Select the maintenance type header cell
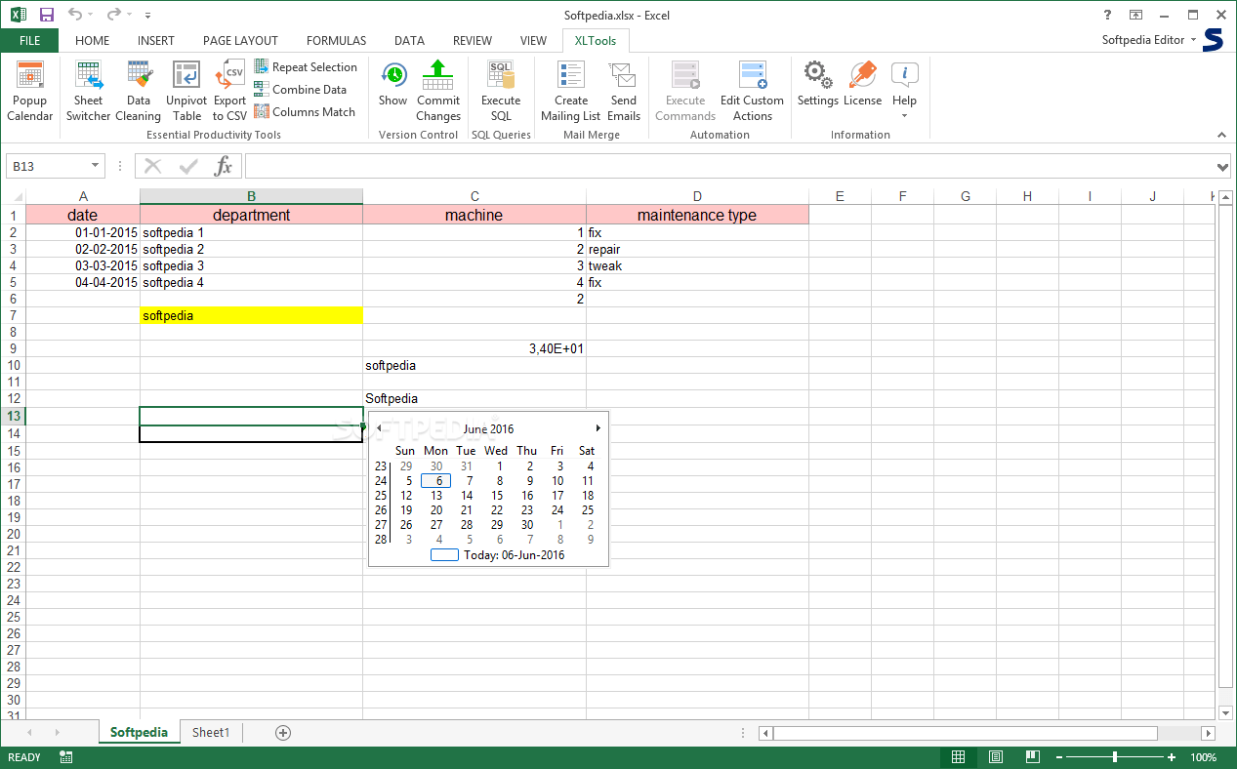The image size is (1237, 769). tap(697, 215)
